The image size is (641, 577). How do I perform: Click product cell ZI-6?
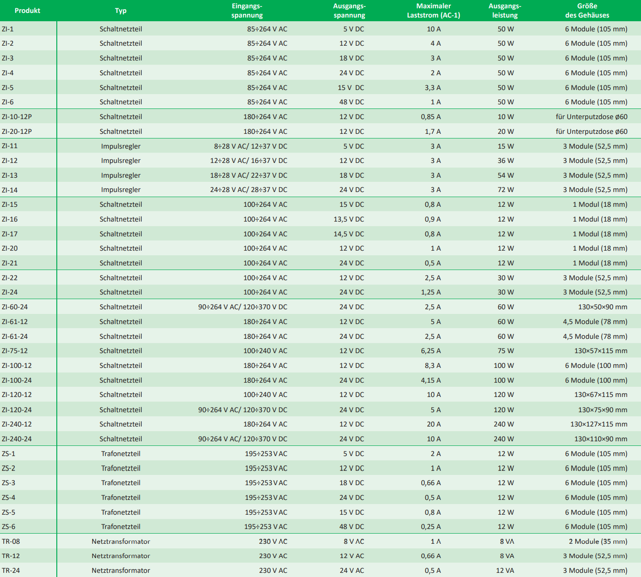8,102
